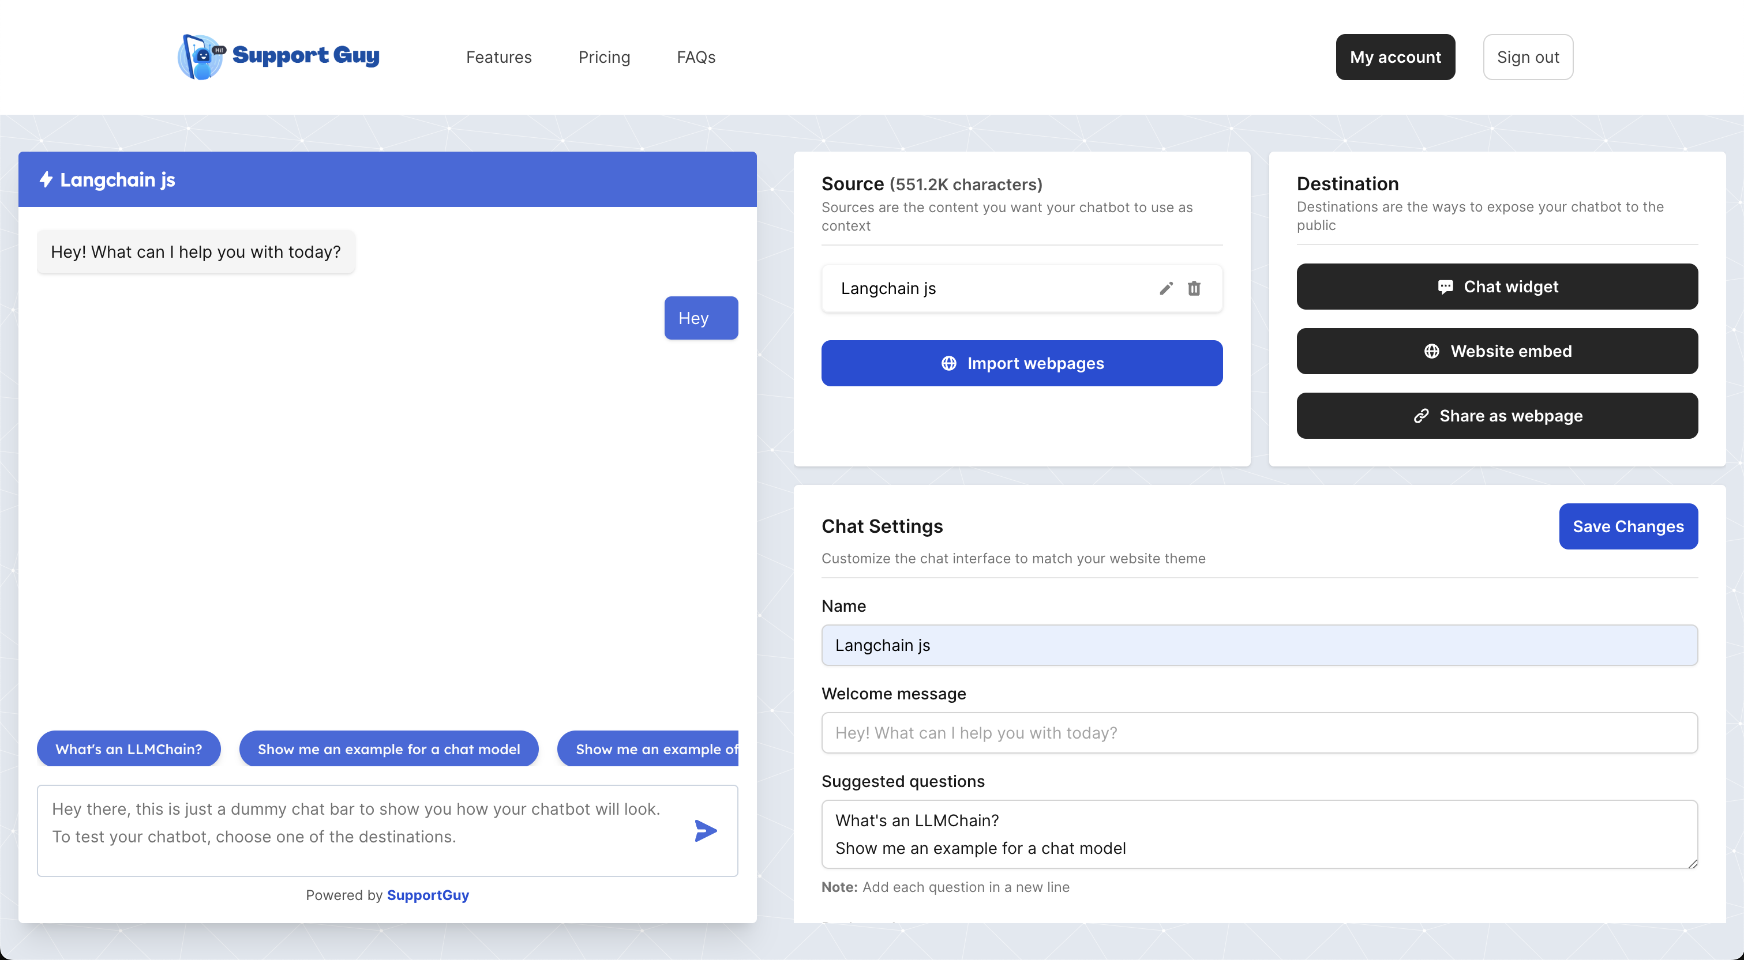
Task: Edit the Langchain js source with pencil icon
Action: click(1166, 288)
